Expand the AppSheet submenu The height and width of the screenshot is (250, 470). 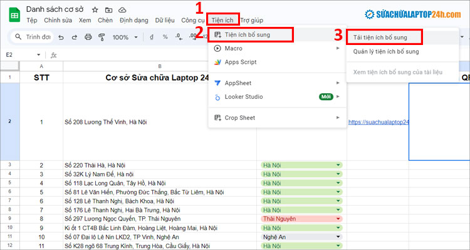tap(277, 83)
